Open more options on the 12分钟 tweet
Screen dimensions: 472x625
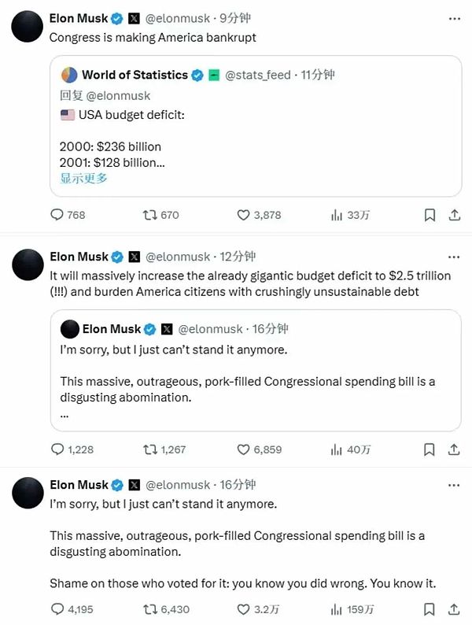tap(454, 257)
